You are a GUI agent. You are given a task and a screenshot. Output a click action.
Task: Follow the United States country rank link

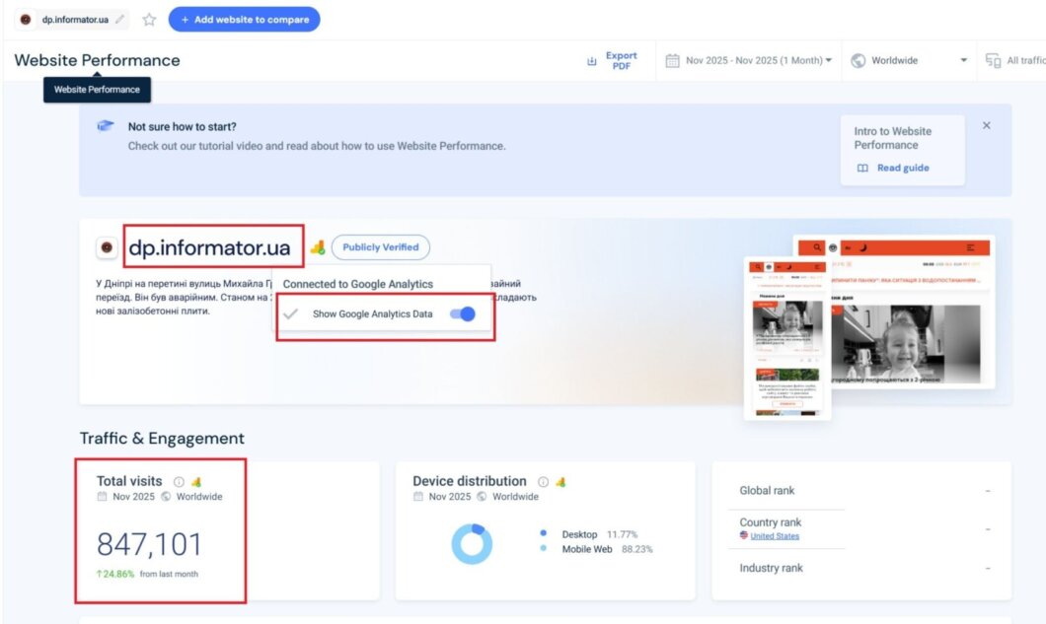pyautogui.click(x=774, y=536)
